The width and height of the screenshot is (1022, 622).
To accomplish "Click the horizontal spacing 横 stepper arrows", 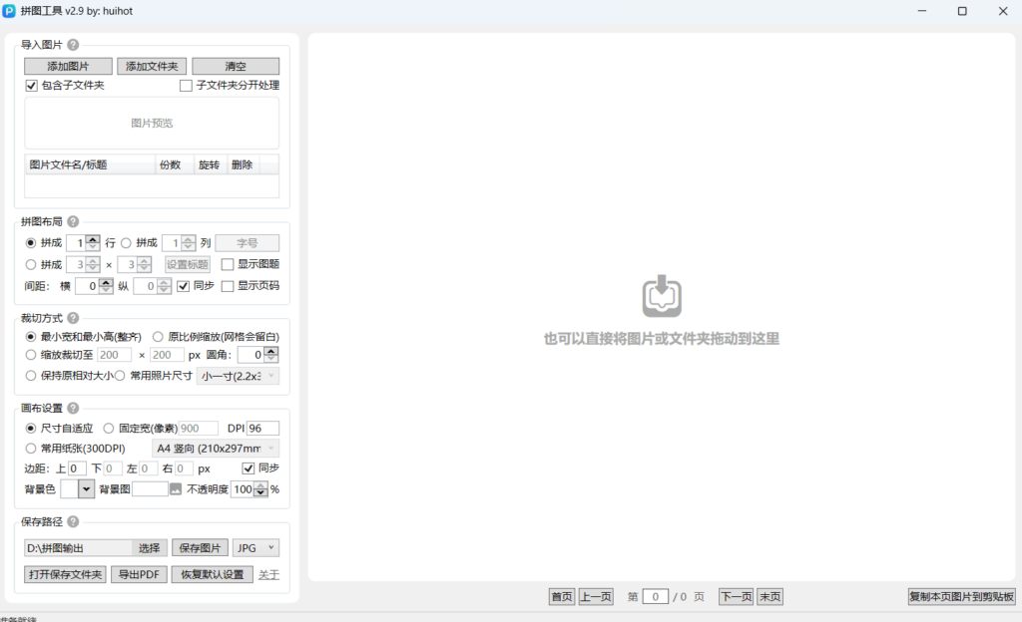I will coord(106,286).
